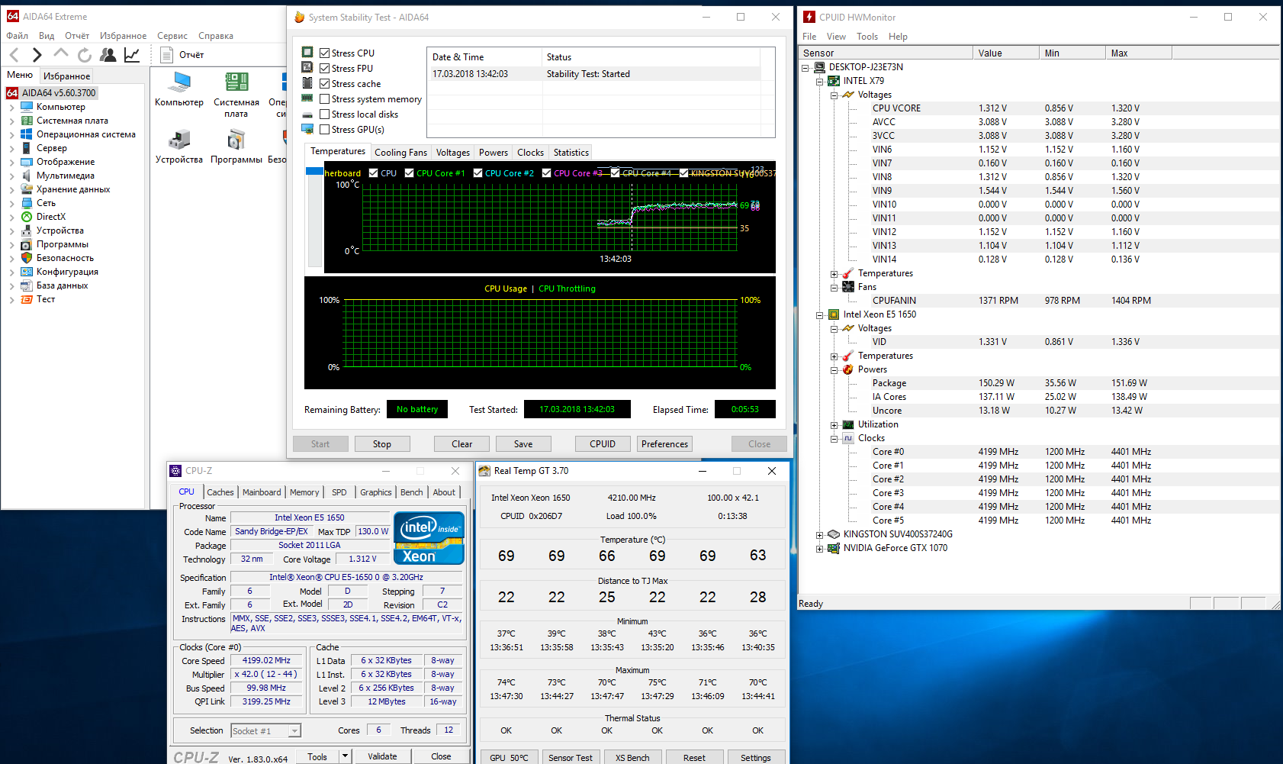
Task: Select the Конфигурация icon in AIDA64 tree
Action: coord(27,272)
